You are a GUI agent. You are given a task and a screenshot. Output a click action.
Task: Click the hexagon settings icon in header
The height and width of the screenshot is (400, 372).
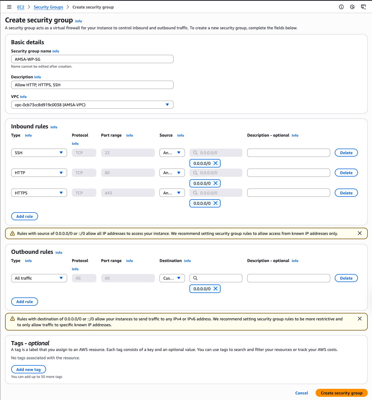(x=352, y=7)
